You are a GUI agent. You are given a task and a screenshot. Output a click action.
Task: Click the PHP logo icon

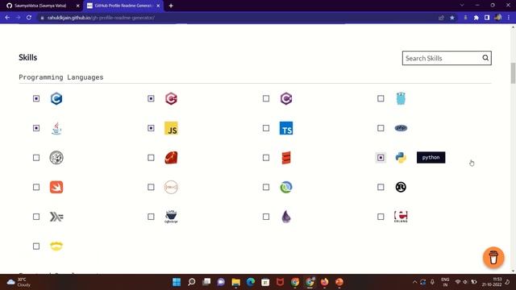click(401, 128)
